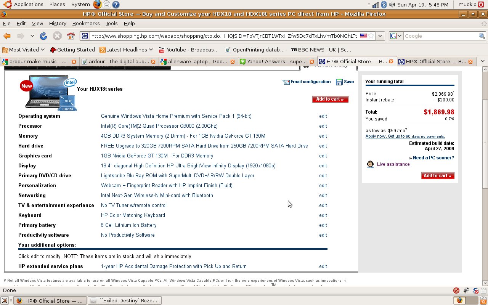
Task: Expand the Most Visited bookmarks folder
Action: coord(23,50)
